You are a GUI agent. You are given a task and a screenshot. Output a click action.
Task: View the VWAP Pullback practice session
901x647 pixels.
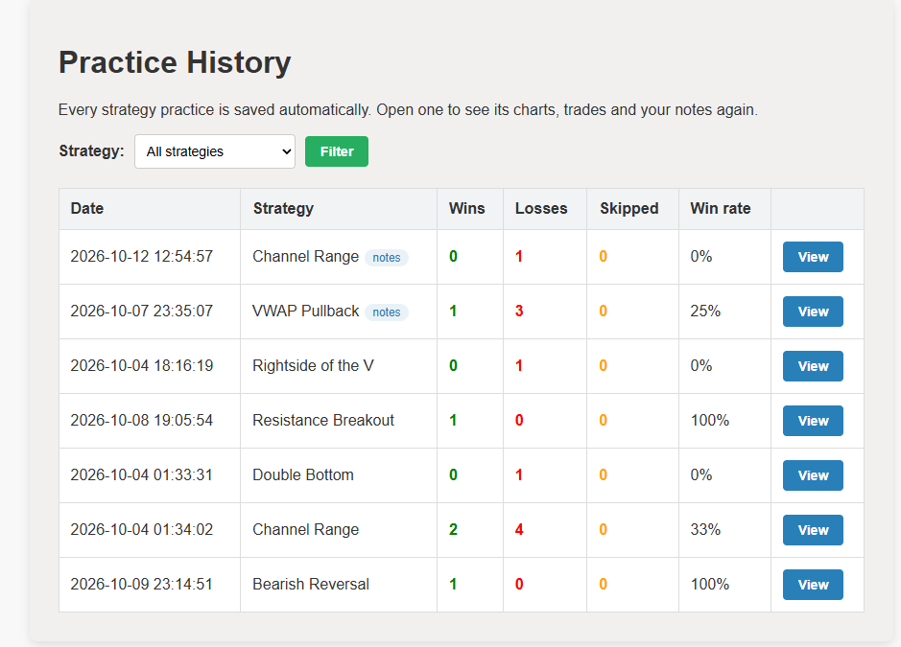813,312
